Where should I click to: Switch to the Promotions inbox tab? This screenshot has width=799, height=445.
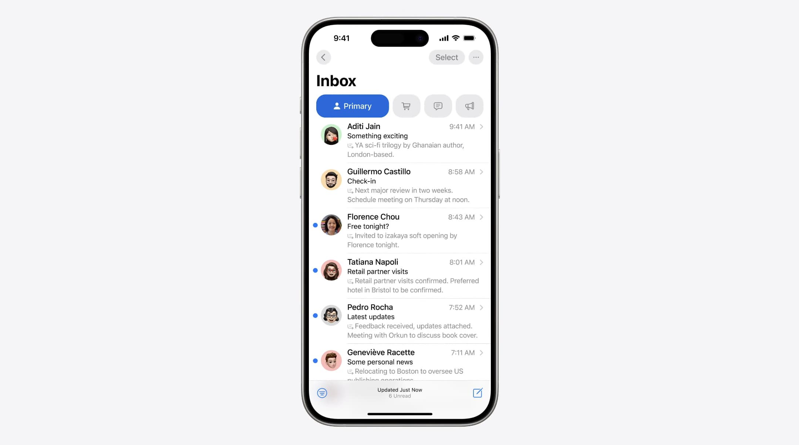[x=469, y=105]
